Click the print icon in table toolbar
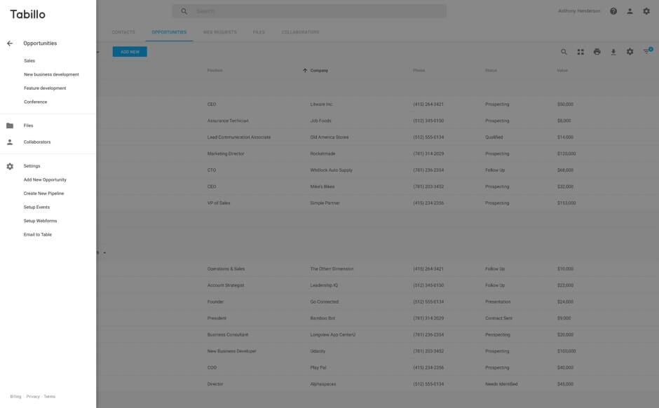659x408 pixels. point(597,52)
